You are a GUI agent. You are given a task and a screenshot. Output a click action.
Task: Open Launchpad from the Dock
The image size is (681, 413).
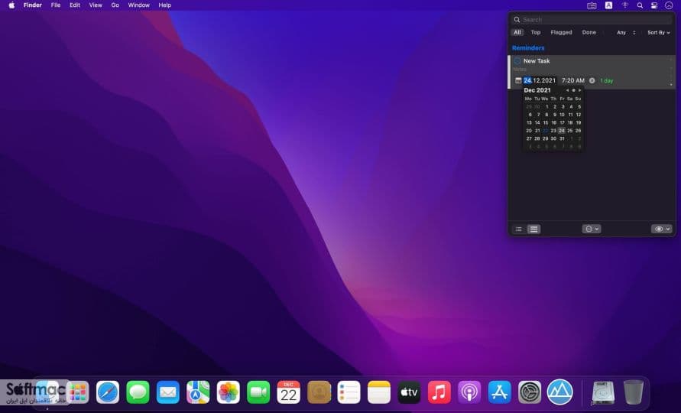pyautogui.click(x=78, y=392)
